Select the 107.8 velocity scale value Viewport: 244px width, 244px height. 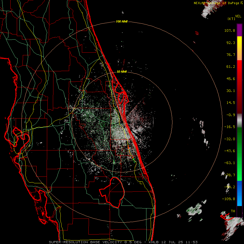(230, 30)
